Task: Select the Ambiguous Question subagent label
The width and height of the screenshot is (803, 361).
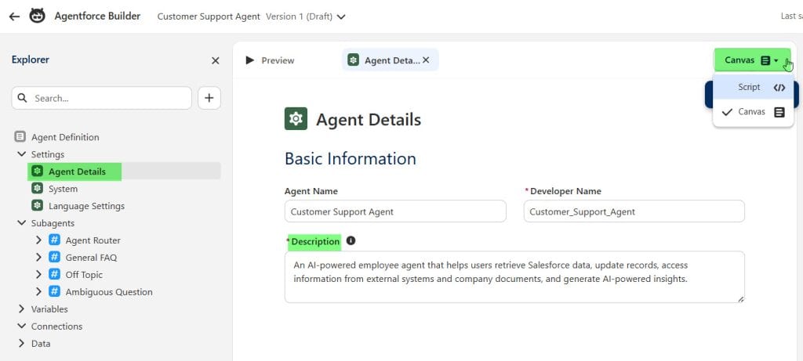Action: [x=109, y=292]
